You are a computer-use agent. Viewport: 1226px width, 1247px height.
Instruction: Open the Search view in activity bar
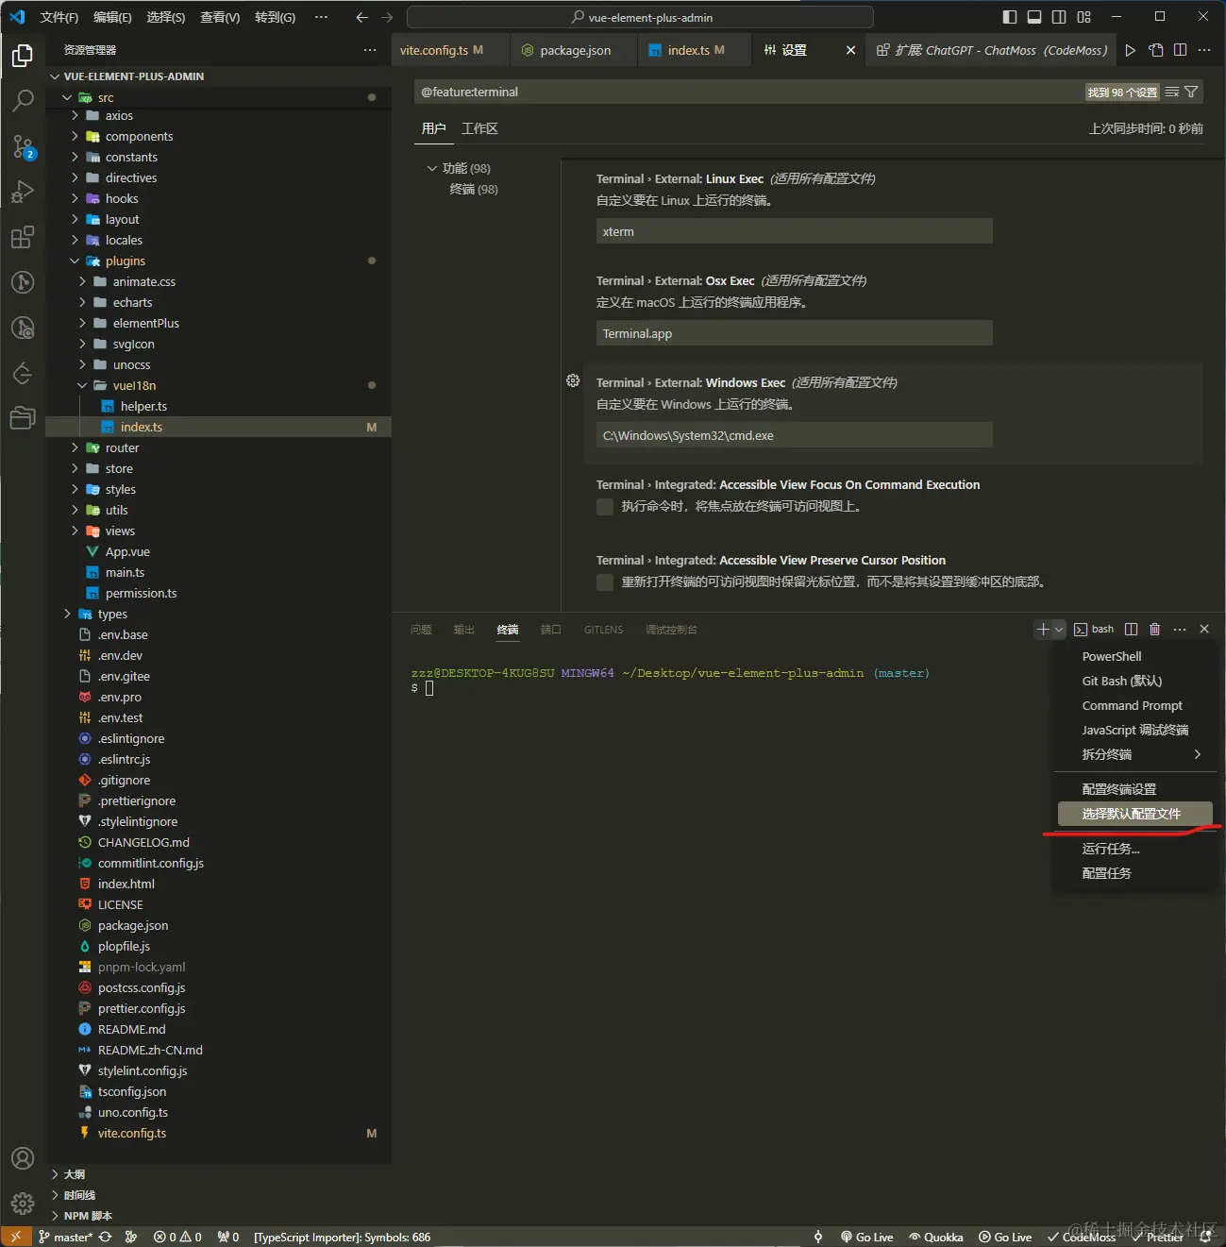(23, 100)
